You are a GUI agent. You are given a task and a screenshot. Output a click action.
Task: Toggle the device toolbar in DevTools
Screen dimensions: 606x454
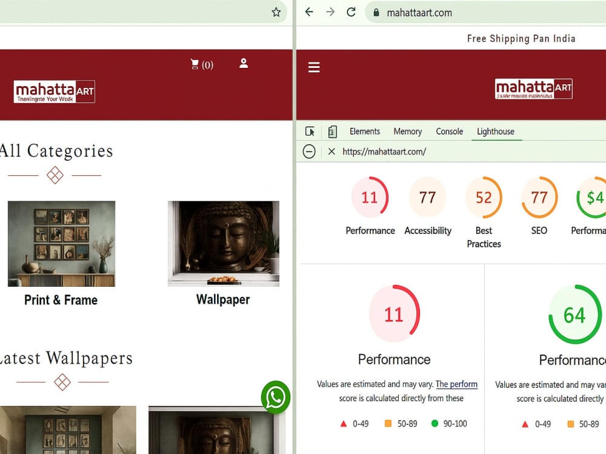tap(332, 132)
